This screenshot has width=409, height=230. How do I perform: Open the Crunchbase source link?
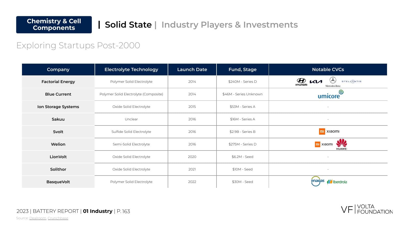58,218
